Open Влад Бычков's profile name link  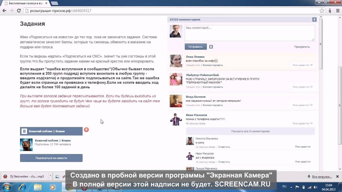pos(196,97)
